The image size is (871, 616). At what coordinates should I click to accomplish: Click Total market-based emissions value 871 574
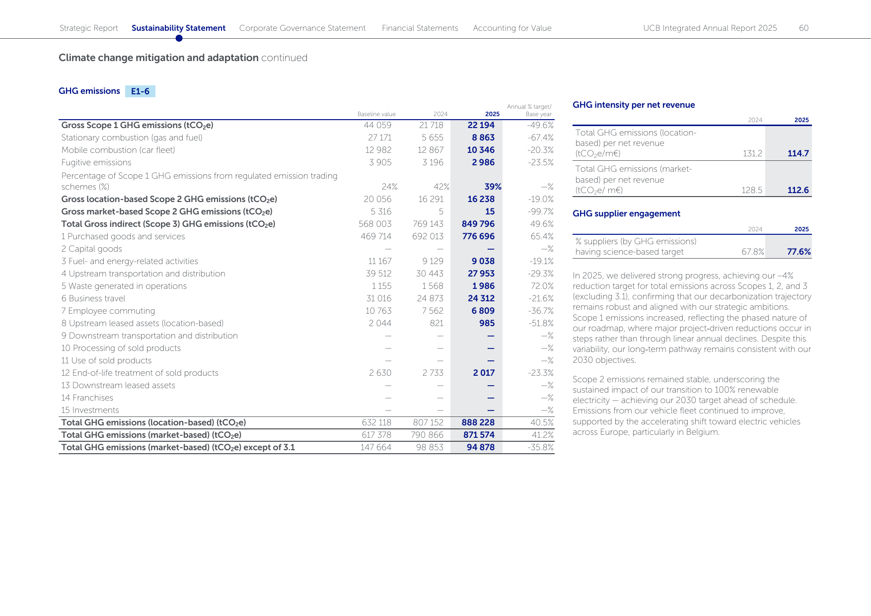(x=479, y=435)
